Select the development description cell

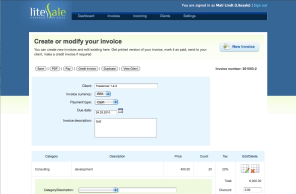(x=117, y=169)
